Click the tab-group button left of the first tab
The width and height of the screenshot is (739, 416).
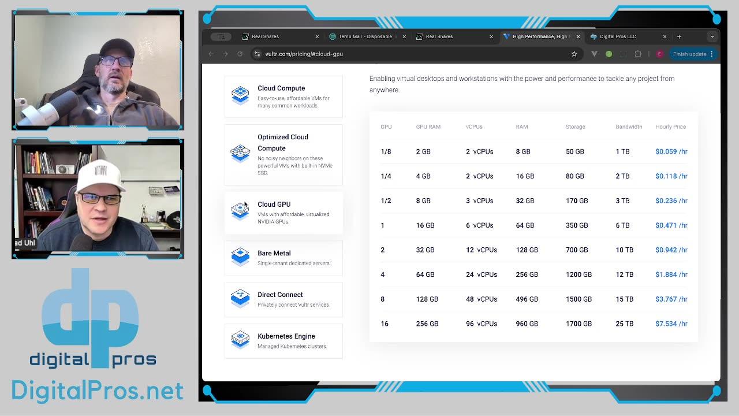[221, 36]
